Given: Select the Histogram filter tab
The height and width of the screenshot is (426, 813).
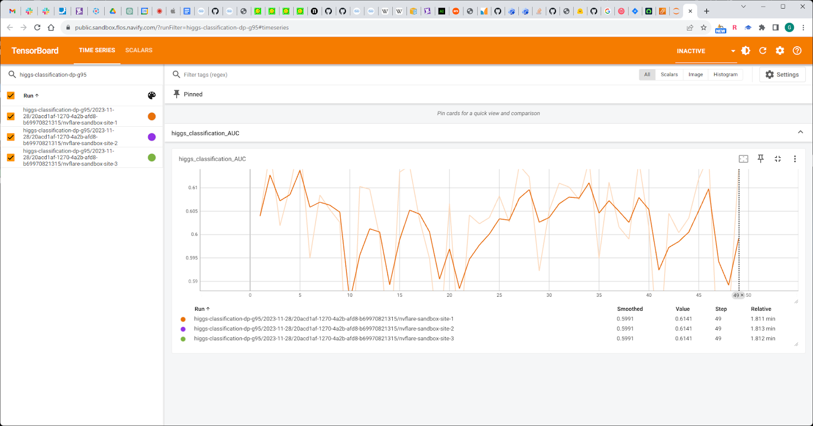Looking at the screenshot, I should click(x=725, y=75).
